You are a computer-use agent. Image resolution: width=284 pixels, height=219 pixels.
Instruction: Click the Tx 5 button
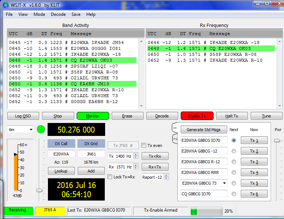[254, 183]
